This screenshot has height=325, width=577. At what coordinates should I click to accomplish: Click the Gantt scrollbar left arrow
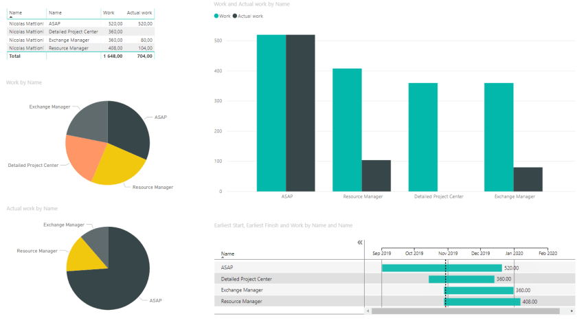tap(368, 311)
